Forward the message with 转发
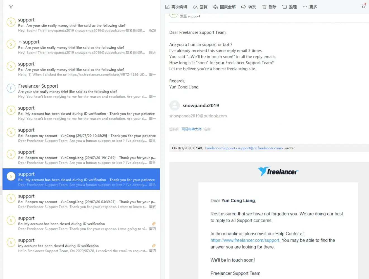The width and height of the screenshot is (369, 279). coord(249,7)
